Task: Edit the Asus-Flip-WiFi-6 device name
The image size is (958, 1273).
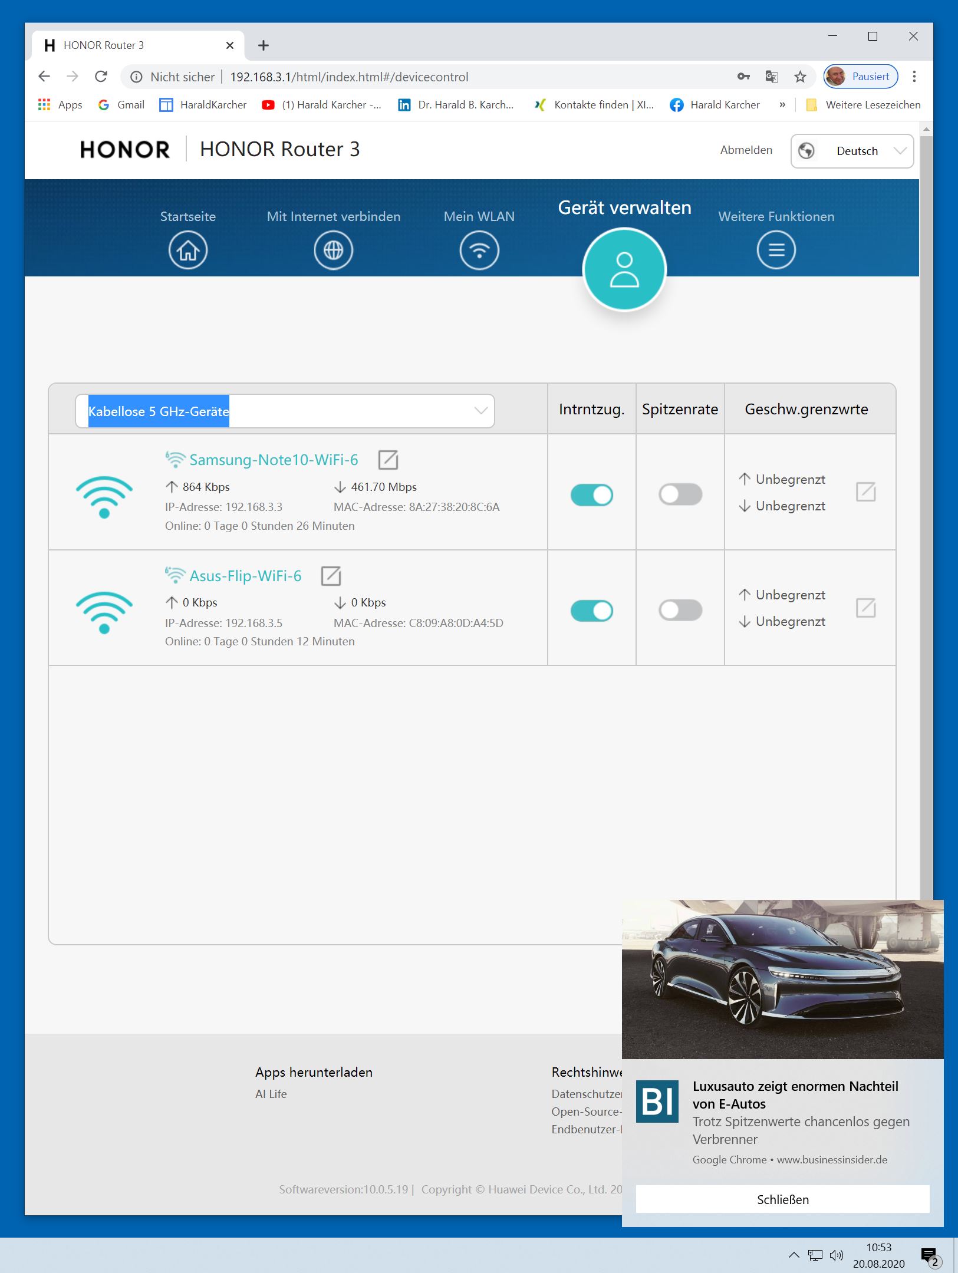Action: tap(331, 576)
